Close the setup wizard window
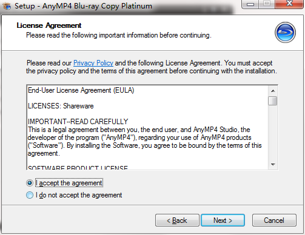This screenshot has height=235, width=305. point(289,4)
